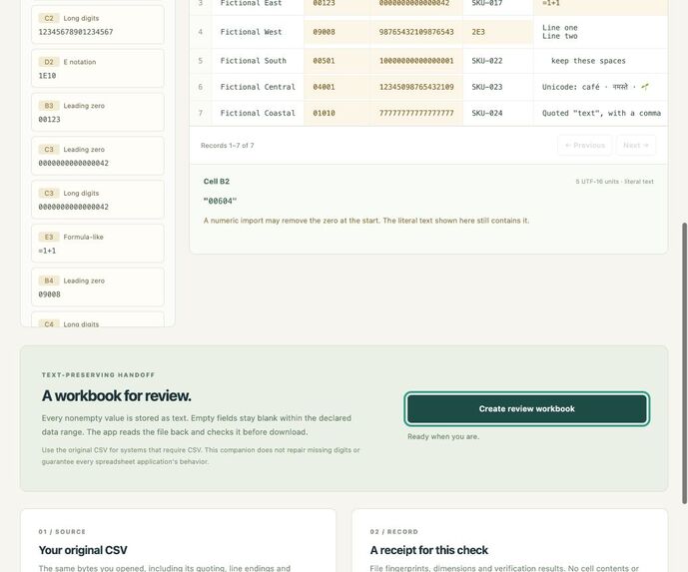Click the page vertical scrollbar thumb
The image size is (688, 572).
point(684,363)
